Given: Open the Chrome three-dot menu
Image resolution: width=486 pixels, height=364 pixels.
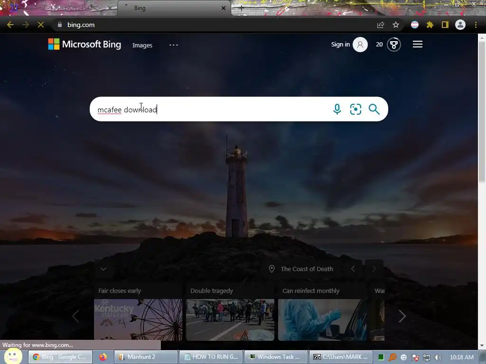Looking at the screenshot, I should (476, 25).
